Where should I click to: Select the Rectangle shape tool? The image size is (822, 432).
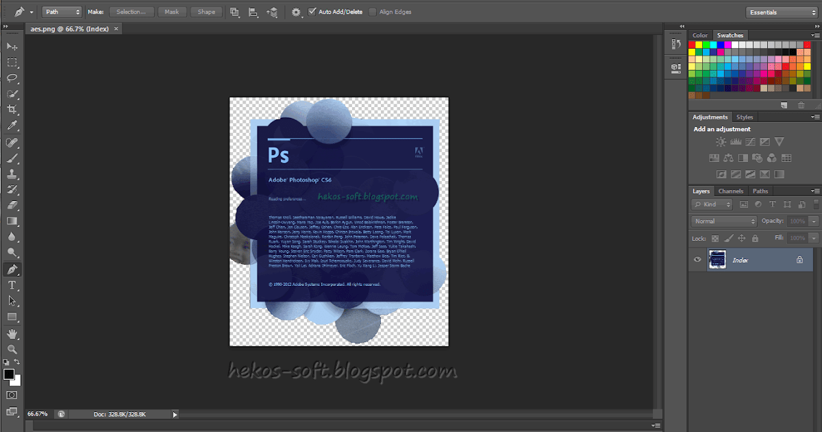pos(12,317)
